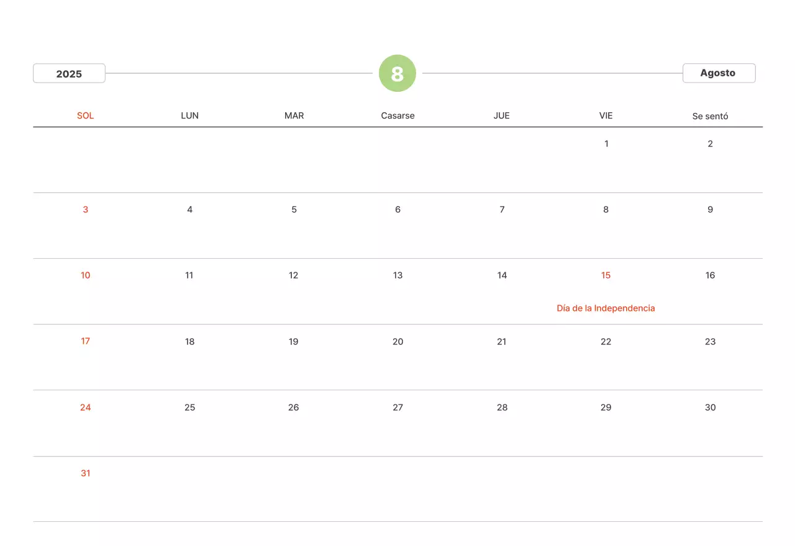Viewport: 795px width, 546px height.
Task: Select date 1 in the first week
Action: [x=606, y=144]
